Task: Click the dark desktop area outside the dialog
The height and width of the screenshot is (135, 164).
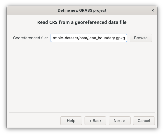Action: (3, 76)
